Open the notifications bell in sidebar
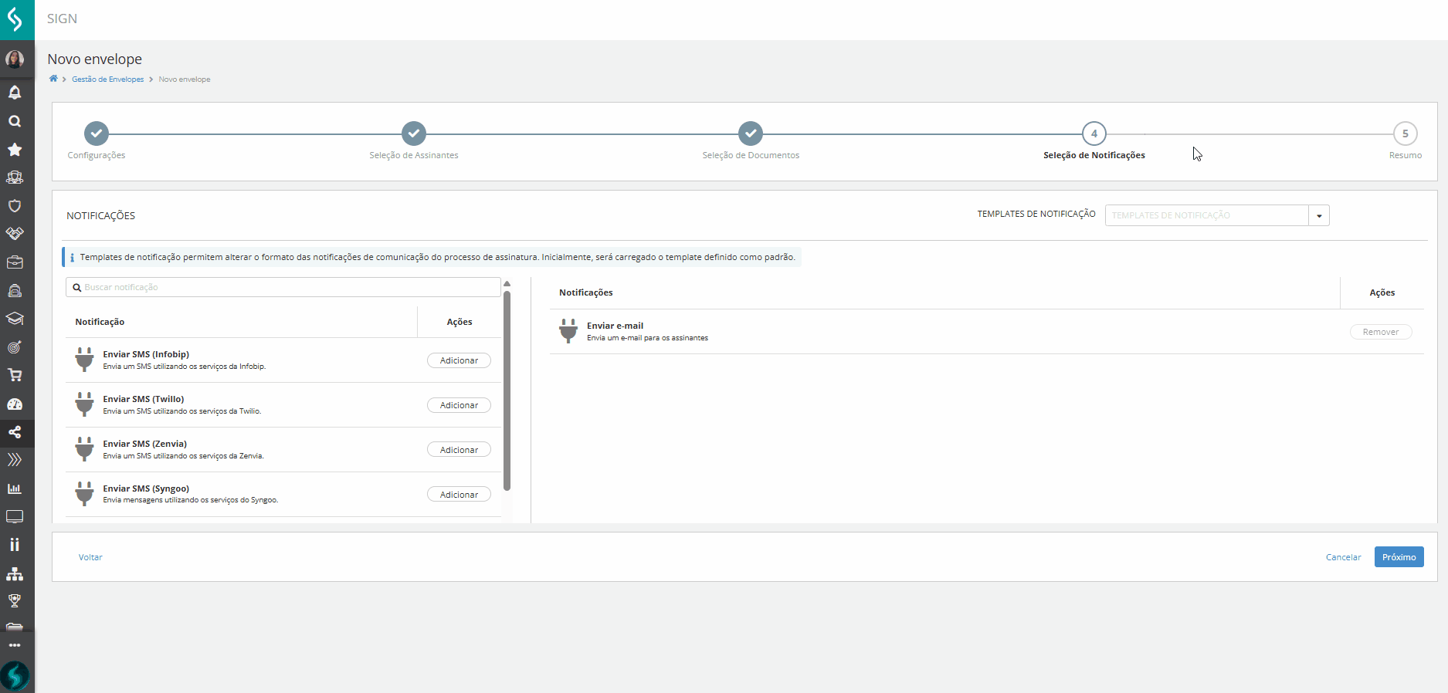 click(15, 93)
